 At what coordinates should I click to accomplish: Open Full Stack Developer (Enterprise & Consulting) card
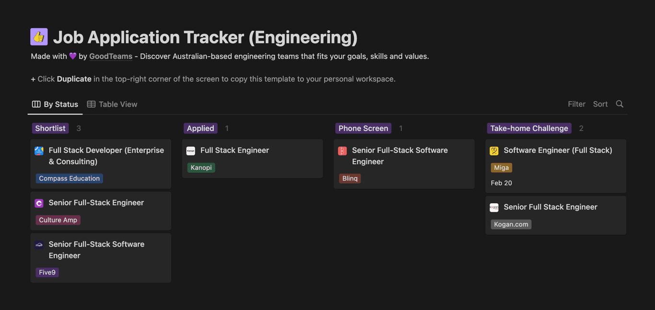pyautogui.click(x=101, y=164)
